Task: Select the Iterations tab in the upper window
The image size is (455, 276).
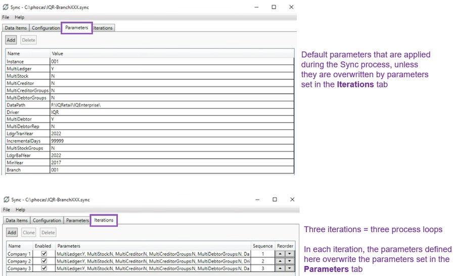Action: [x=103, y=28]
